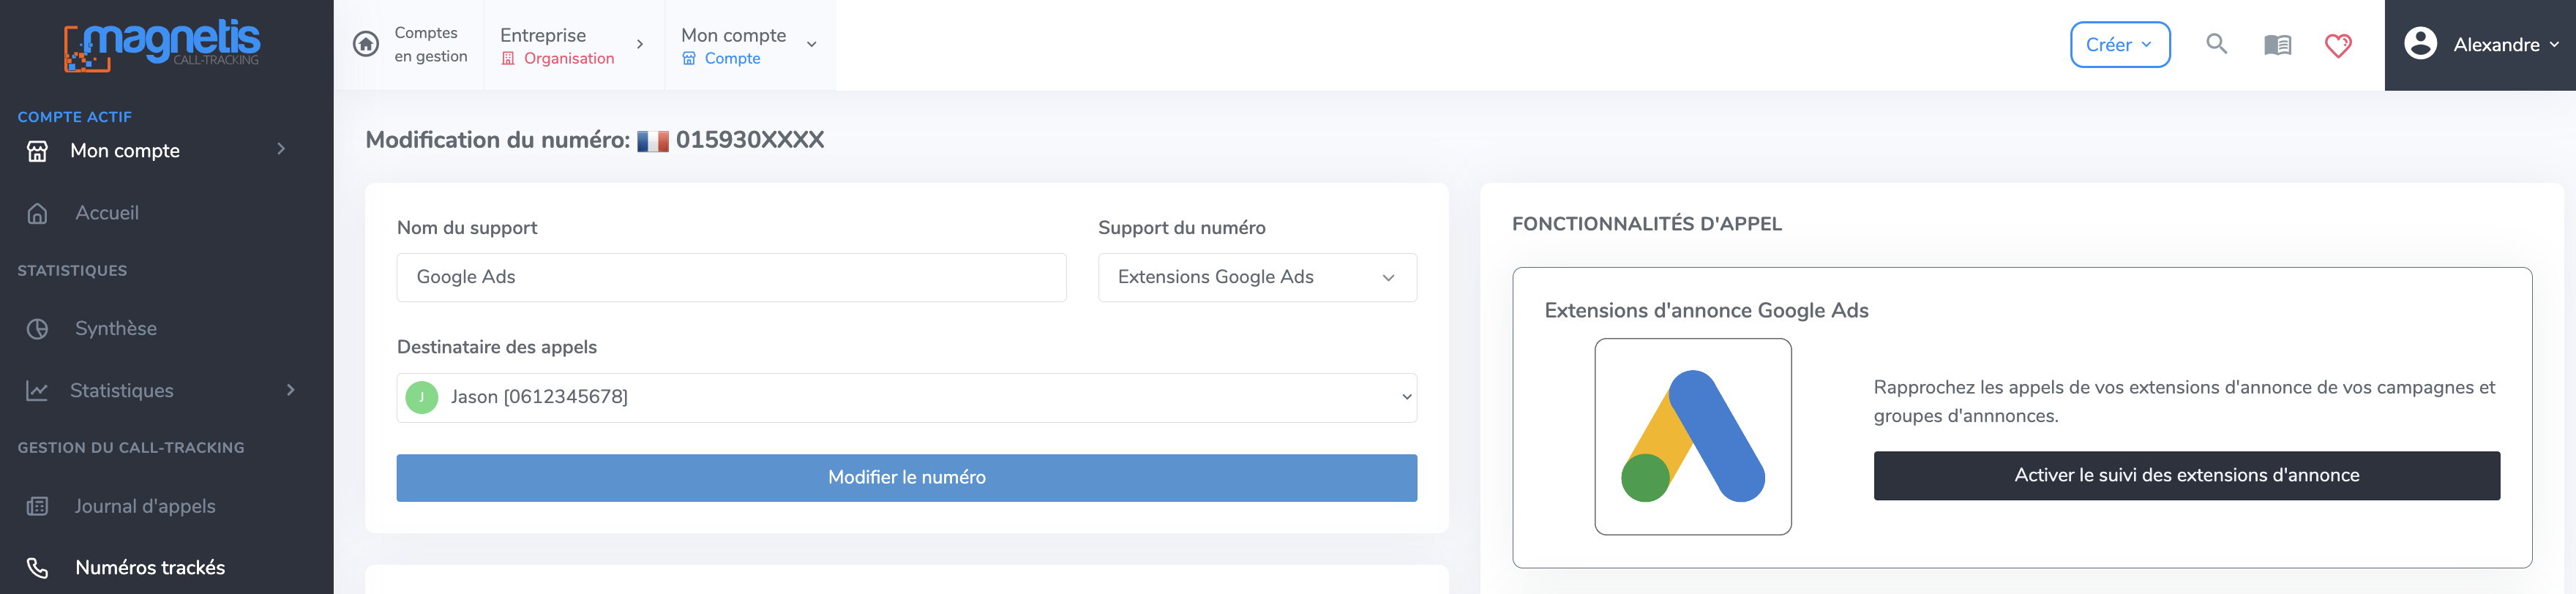Click the STATISTIQUES section label
The width and height of the screenshot is (2576, 594).
tap(72, 271)
